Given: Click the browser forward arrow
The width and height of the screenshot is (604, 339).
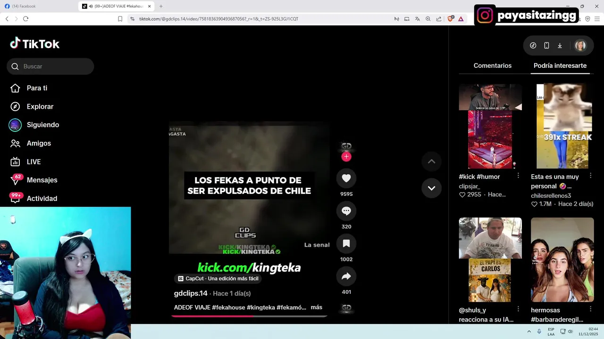Looking at the screenshot, I should [x=16, y=19].
